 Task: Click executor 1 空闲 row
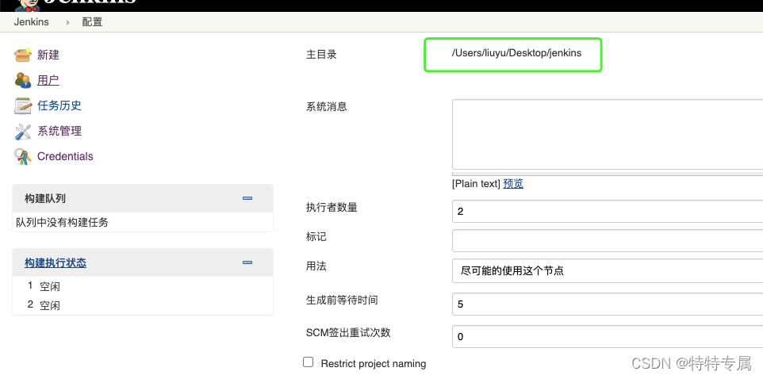click(x=143, y=286)
